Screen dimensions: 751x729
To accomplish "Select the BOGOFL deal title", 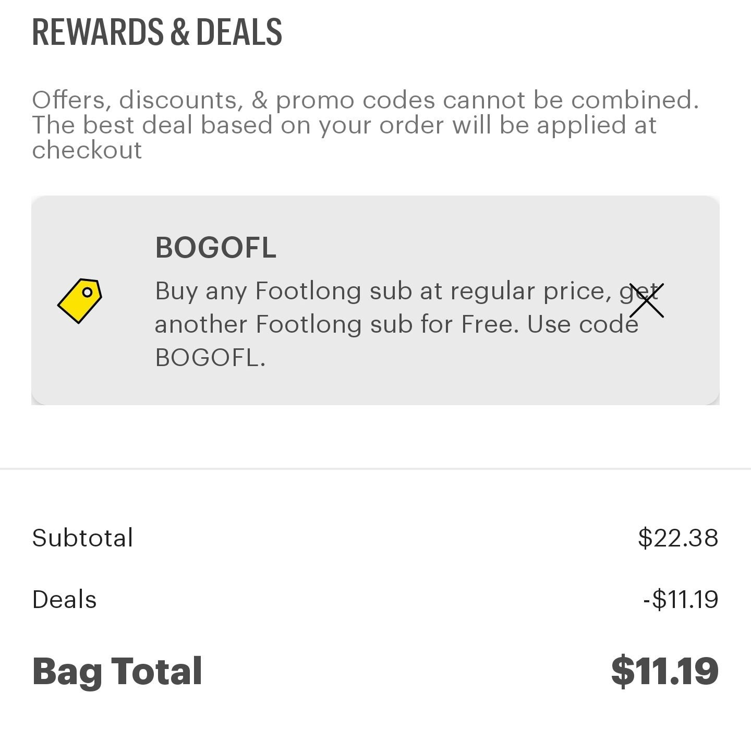I will click(215, 248).
